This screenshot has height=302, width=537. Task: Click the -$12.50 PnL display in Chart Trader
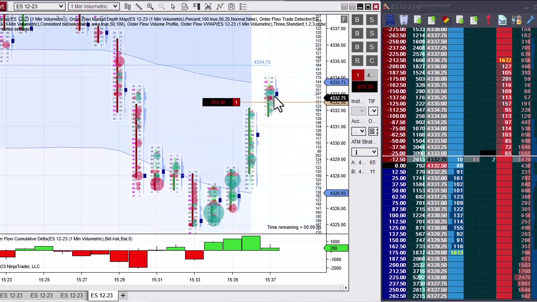click(x=365, y=87)
